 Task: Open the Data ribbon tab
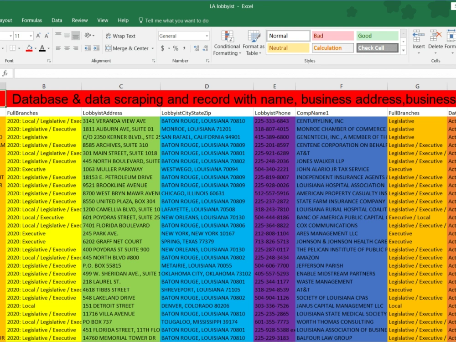[x=57, y=21]
